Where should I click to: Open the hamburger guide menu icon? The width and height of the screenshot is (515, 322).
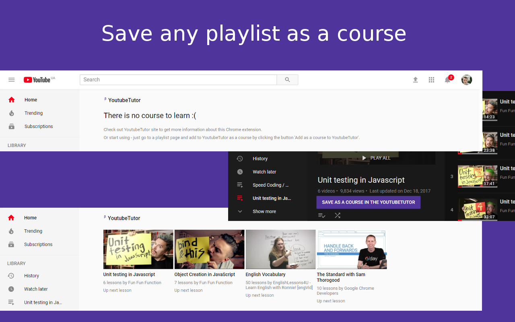12,80
